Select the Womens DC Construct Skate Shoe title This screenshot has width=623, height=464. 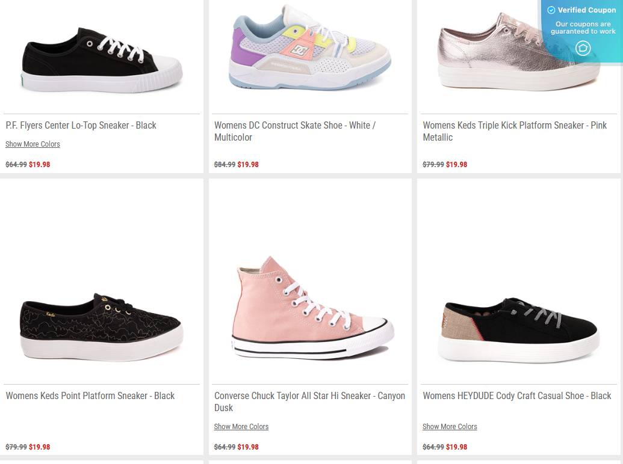(294, 131)
